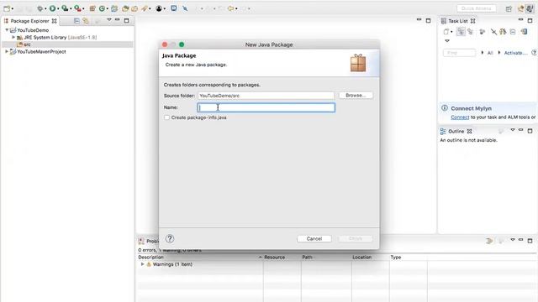Enable Create package-info.java checkbox

coord(166,117)
